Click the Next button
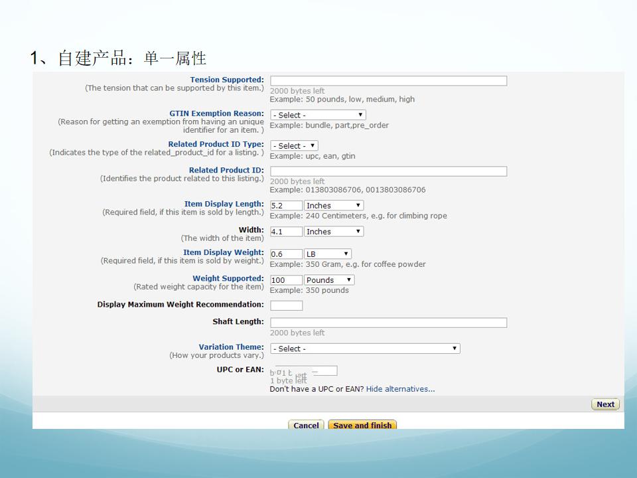The image size is (637, 478). tap(605, 404)
